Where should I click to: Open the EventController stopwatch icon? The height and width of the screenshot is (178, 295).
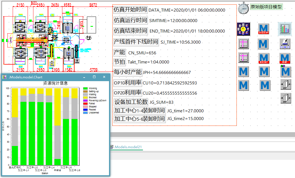tap(243, 8)
